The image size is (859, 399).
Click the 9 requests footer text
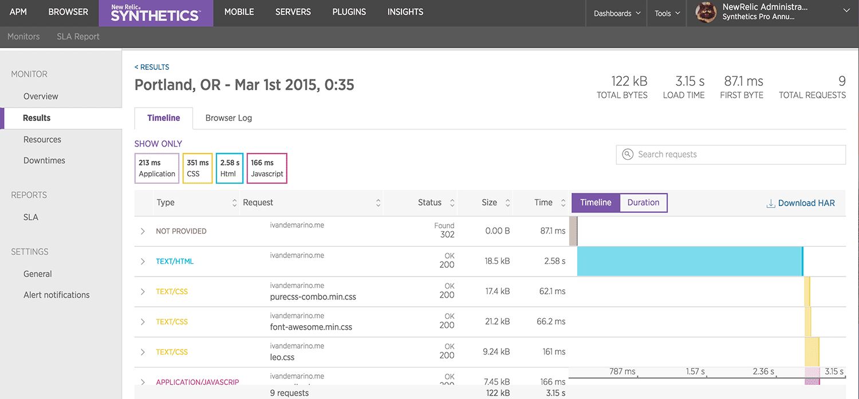click(x=289, y=393)
